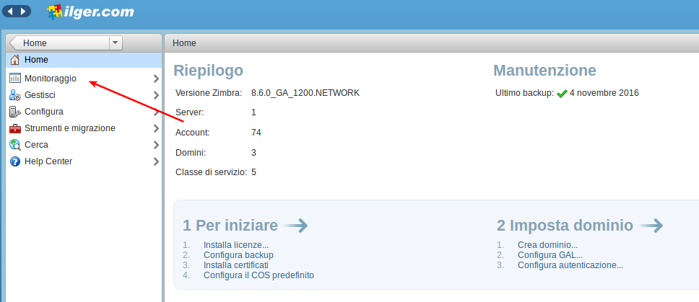Expand the Cerca chevron
699x302 pixels.
(156, 145)
